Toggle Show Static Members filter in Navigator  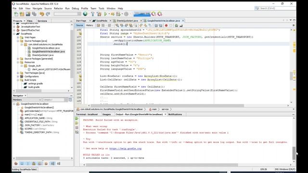point(28,163)
